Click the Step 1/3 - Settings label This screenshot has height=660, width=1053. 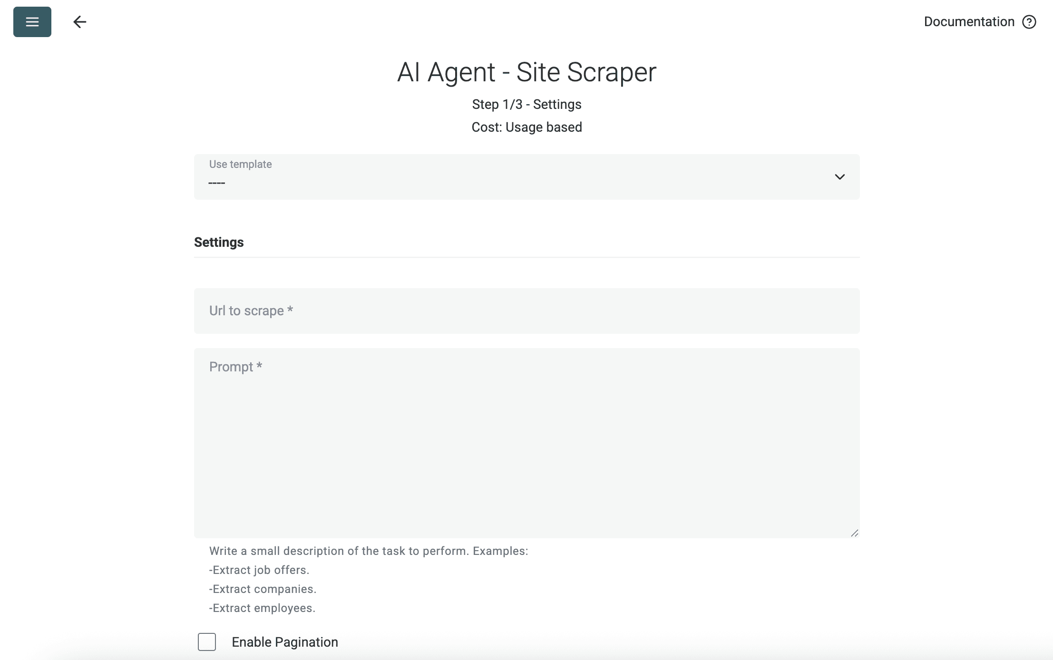pos(526,104)
